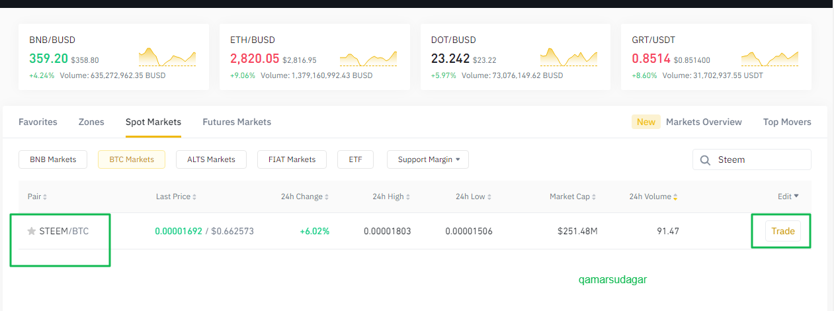Screen dimensions: 834x311
Task: Sort by Pair column arrows
Action: [x=45, y=197]
